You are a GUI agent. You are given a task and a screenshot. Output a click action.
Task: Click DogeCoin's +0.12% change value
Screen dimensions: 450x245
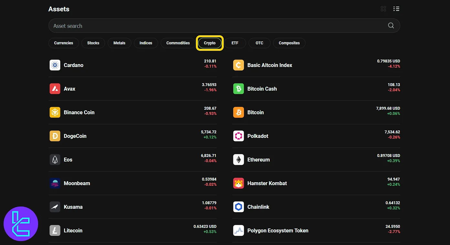(x=210, y=137)
